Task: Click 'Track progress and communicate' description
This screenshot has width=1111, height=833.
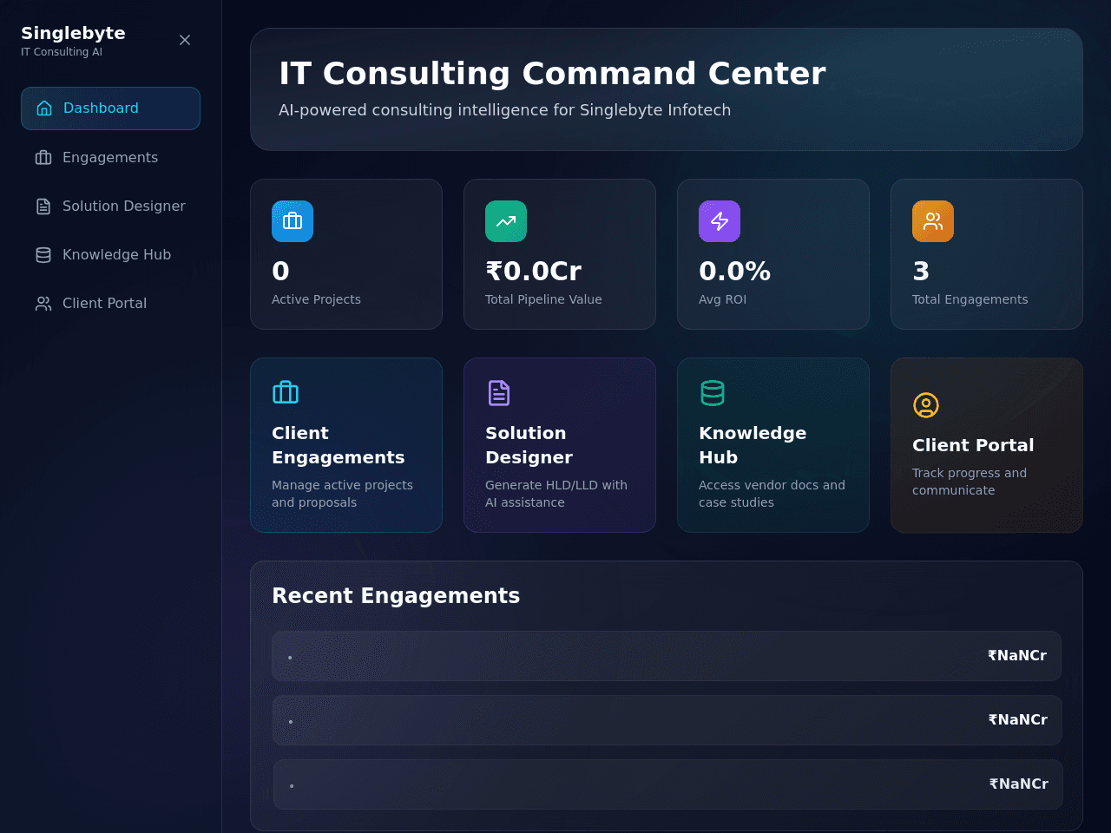Action: [969, 482]
